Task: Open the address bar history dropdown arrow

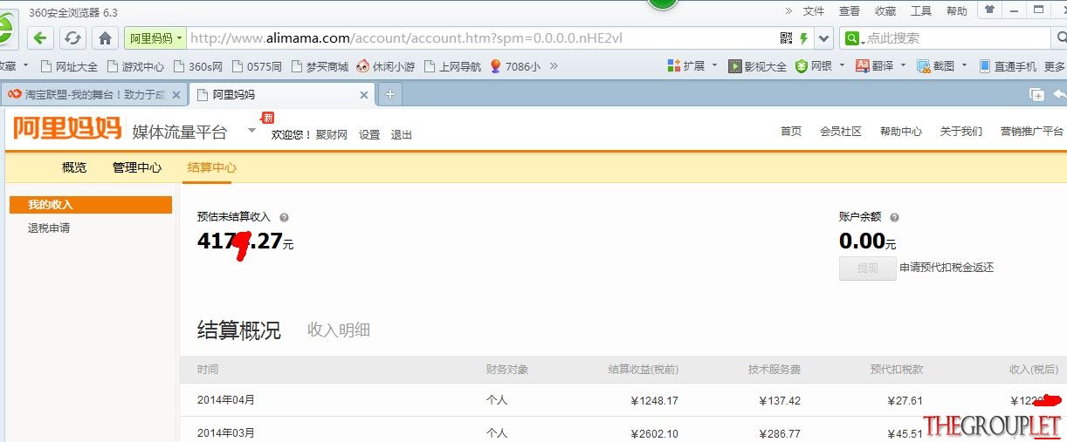Action: 825,38
